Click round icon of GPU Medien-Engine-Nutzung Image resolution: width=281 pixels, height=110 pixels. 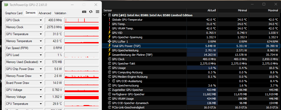coord(110,77)
